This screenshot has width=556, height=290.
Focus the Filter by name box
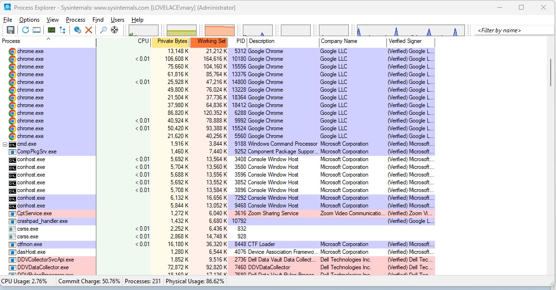pyautogui.click(x=515, y=30)
